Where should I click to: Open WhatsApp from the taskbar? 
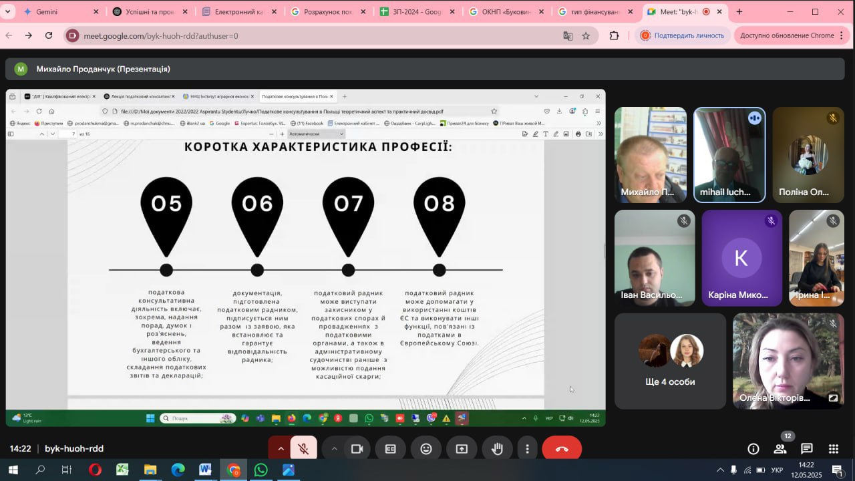point(261,470)
